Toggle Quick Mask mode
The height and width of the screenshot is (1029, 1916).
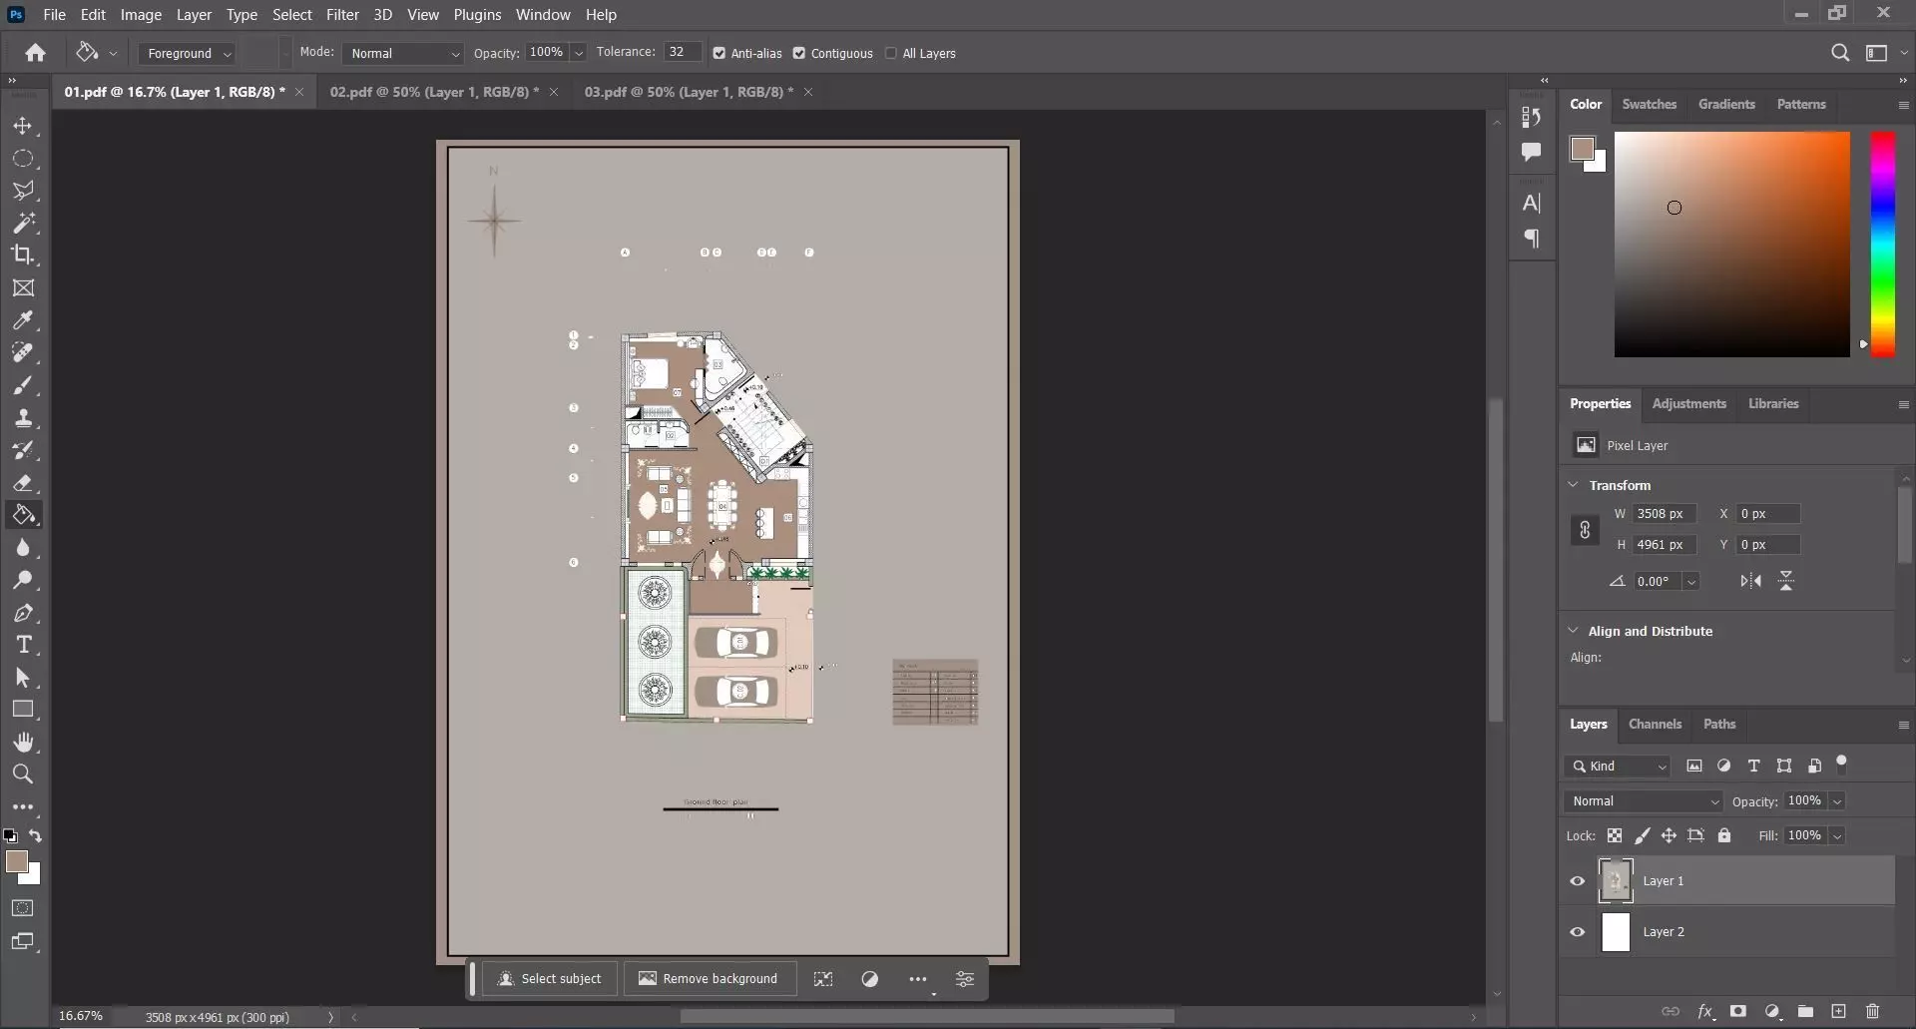[23, 908]
